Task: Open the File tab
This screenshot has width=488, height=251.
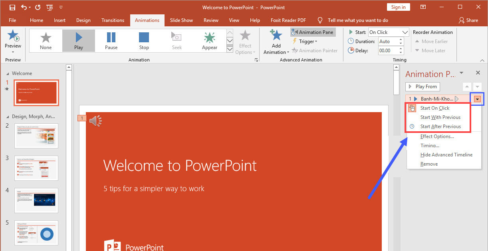Action: (x=12, y=20)
